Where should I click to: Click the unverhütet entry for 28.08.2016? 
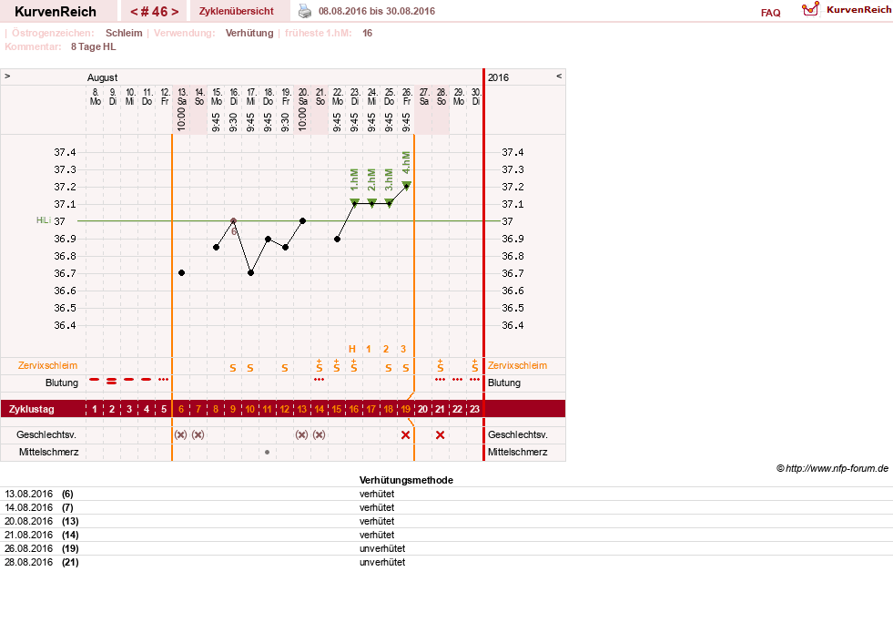click(382, 562)
